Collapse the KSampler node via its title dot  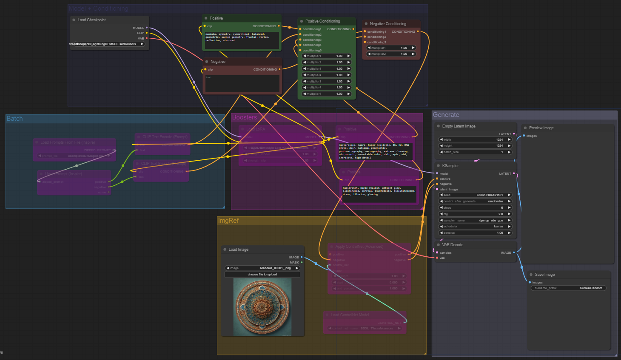point(438,165)
